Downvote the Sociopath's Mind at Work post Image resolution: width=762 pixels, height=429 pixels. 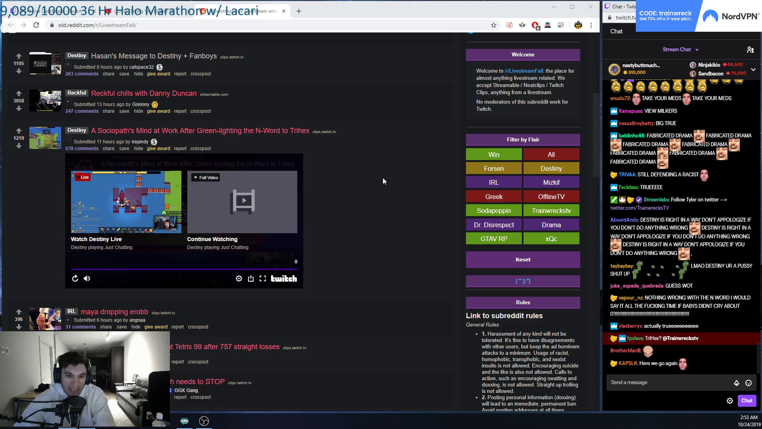[19, 146]
